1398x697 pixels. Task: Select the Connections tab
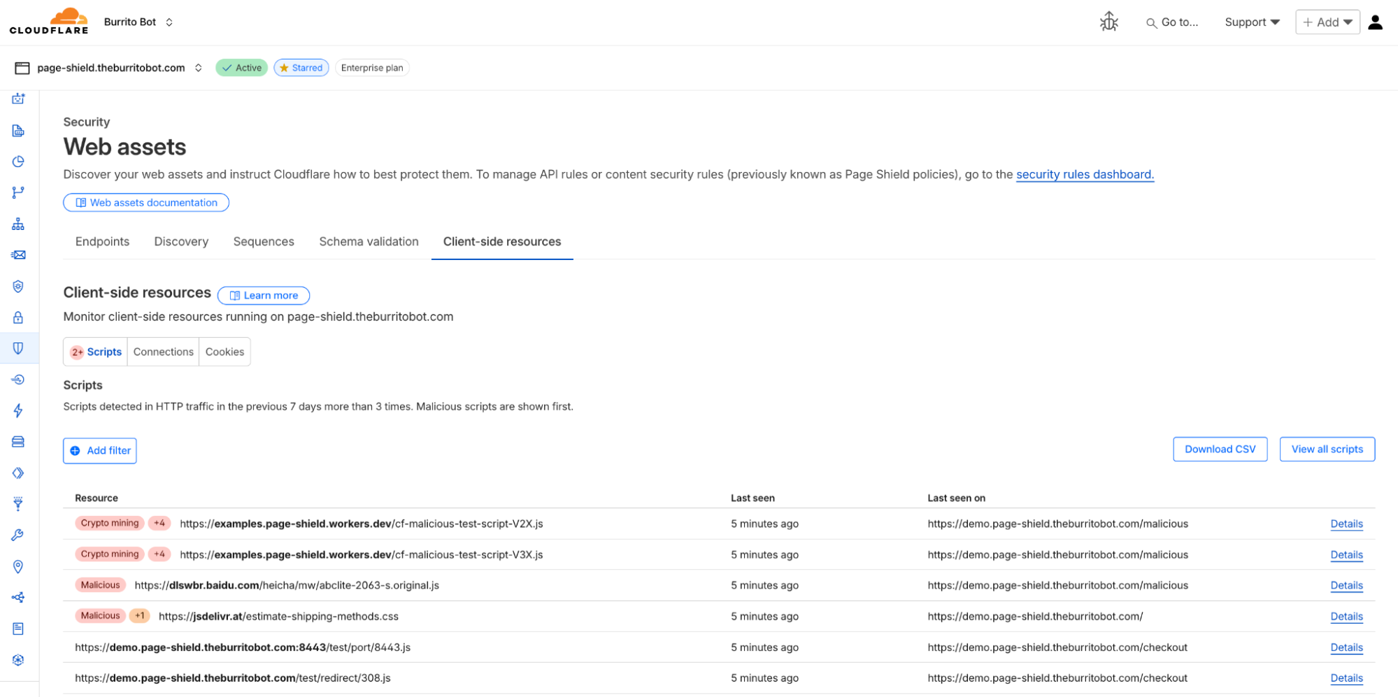(163, 352)
